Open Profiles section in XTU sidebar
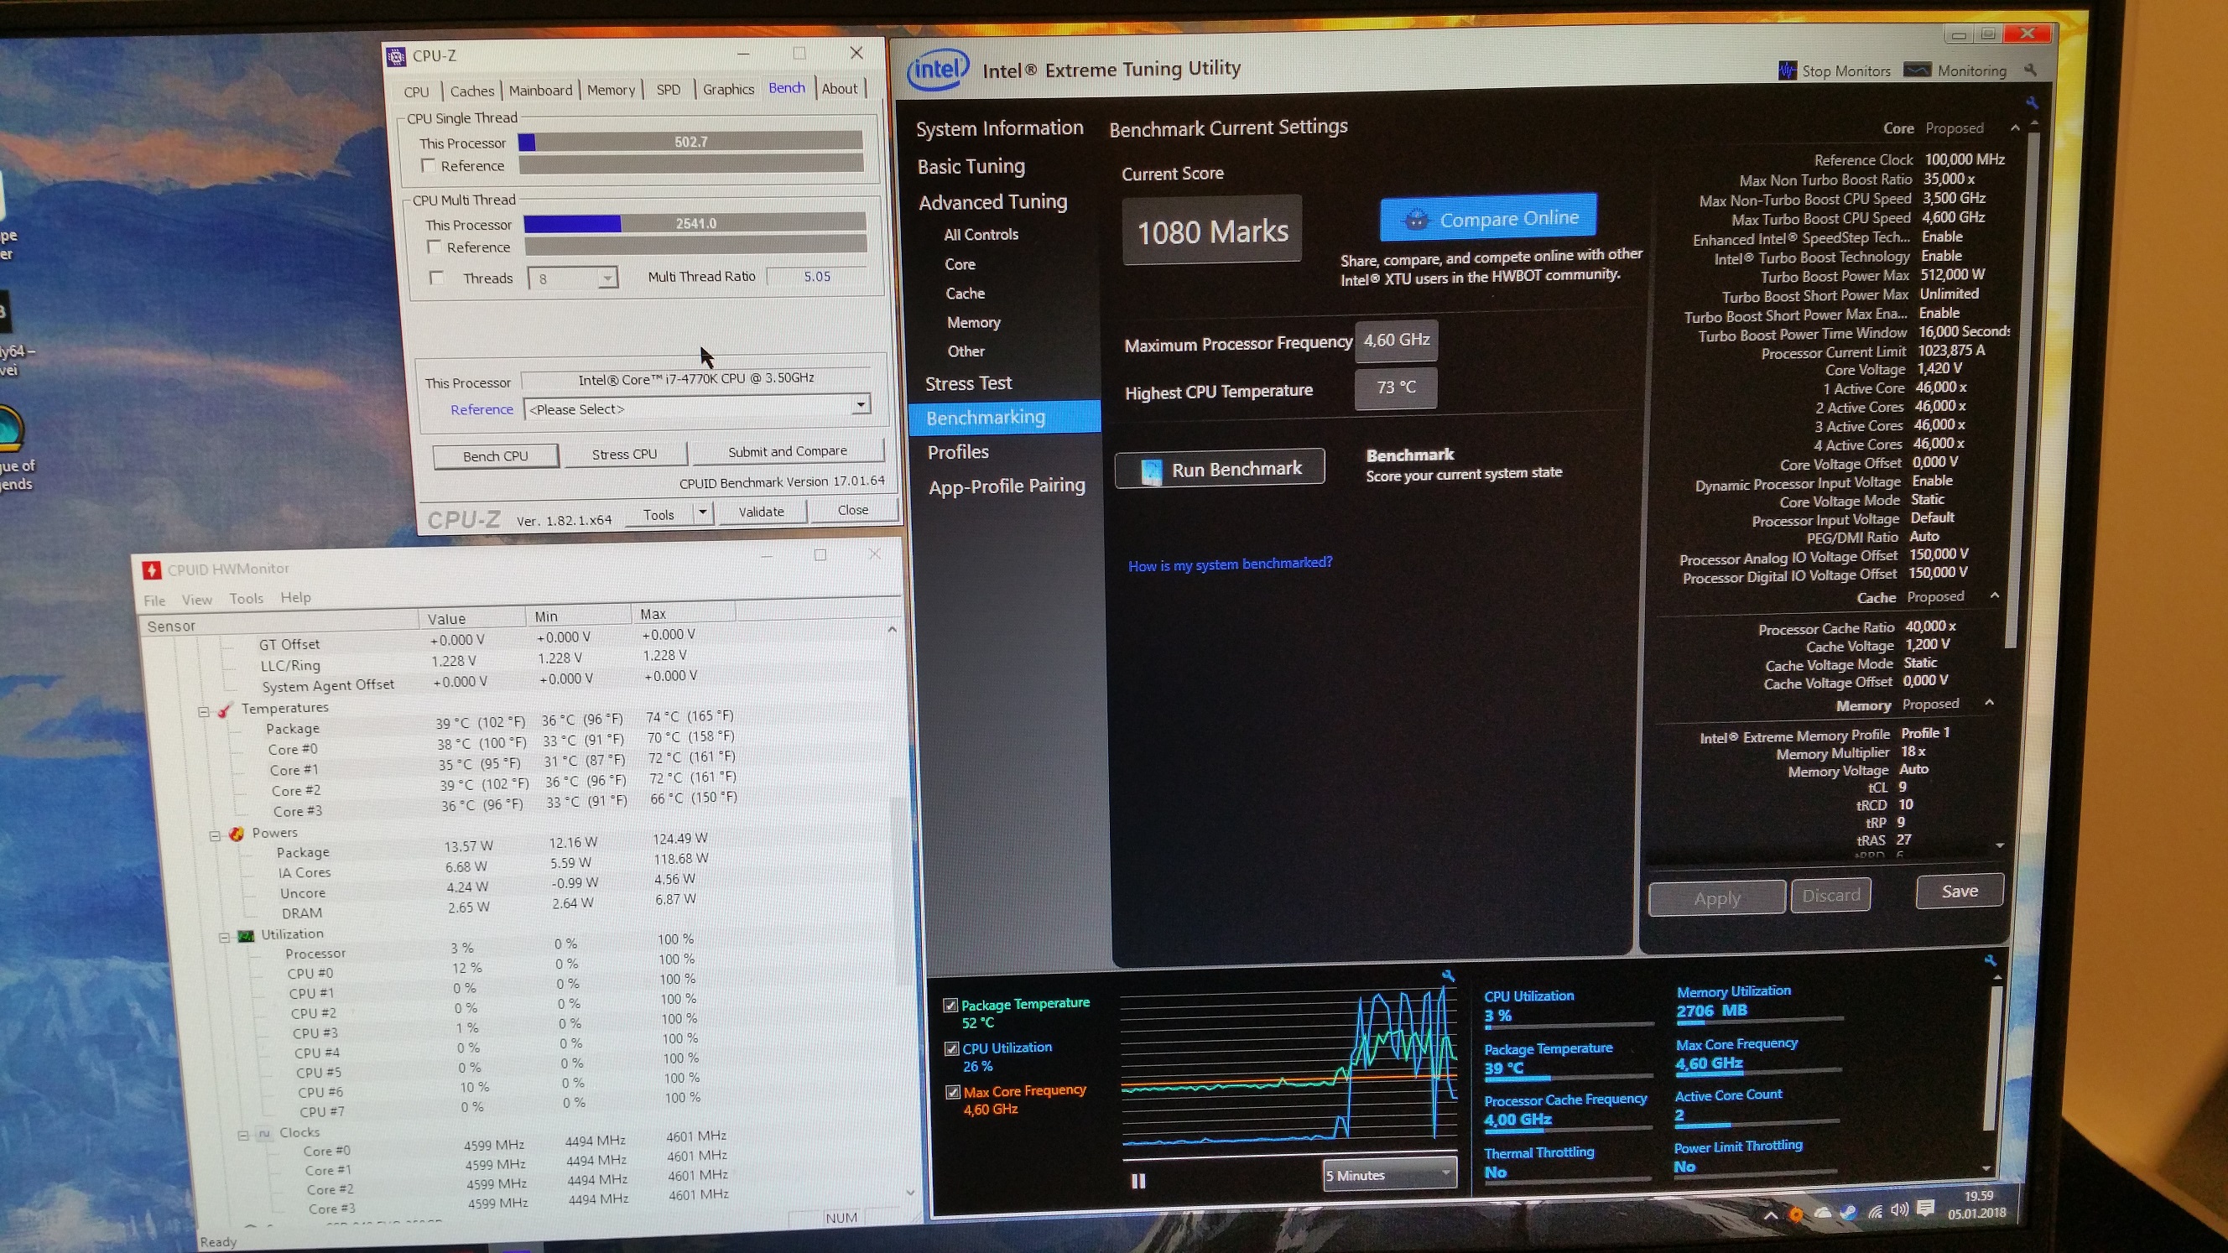This screenshot has width=2228, height=1253. pyautogui.click(x=957, y=452)
